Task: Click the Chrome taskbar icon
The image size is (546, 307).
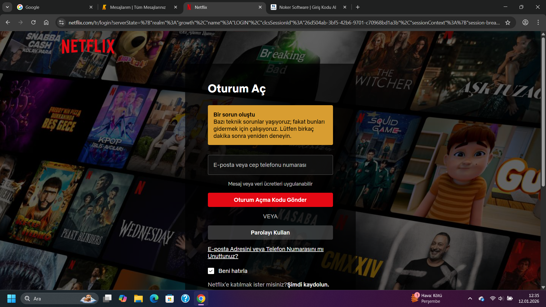Action: click(x=201, y=298)
